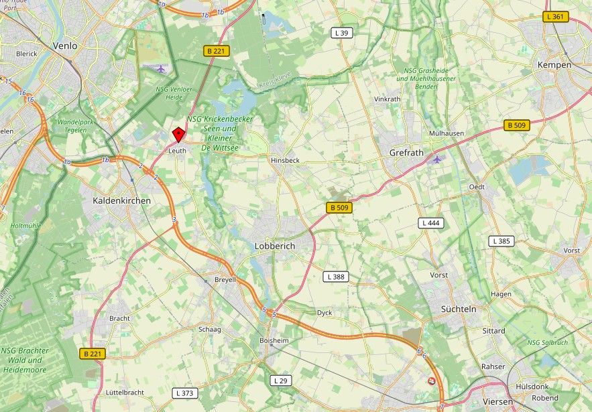Select the Süchteln place label

pyautogui.click(x=459, y=309)
